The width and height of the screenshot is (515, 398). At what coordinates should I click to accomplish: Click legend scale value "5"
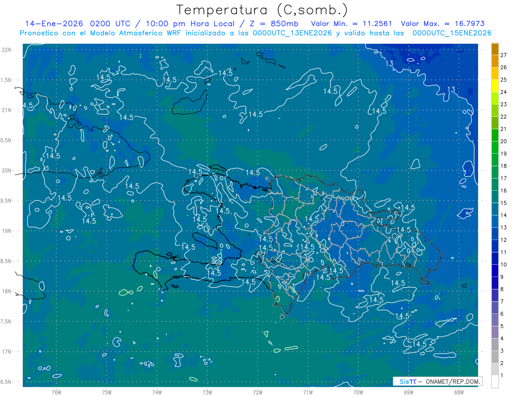(502, 326)
